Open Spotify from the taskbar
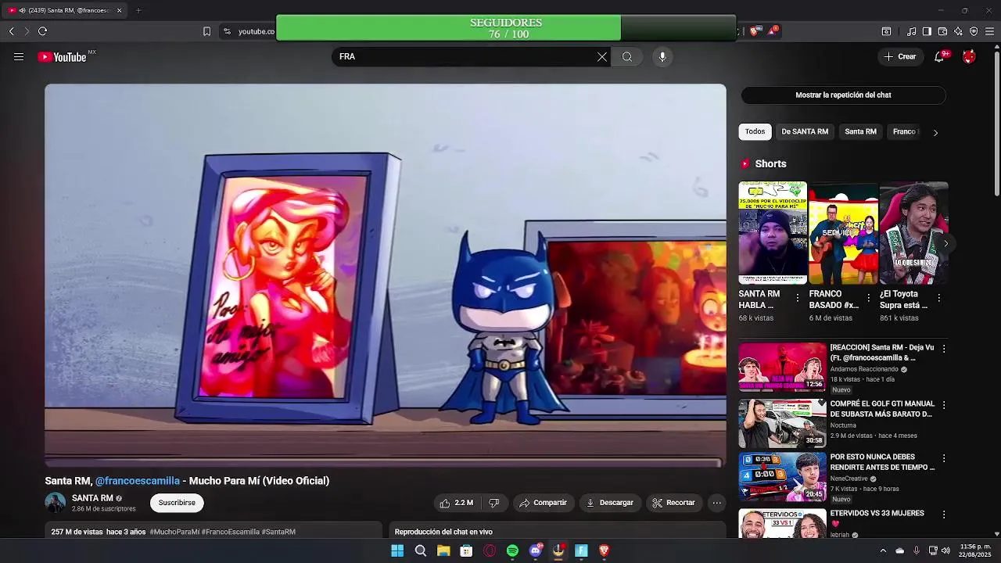The height and width of the screenshot is (563, 1001). pos(512,550)
